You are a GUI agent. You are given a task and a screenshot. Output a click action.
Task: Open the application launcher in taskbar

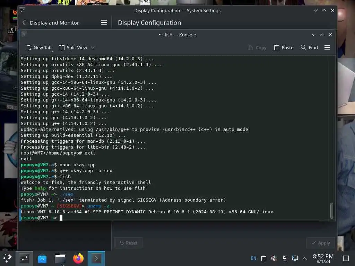(x=7, y=258)
